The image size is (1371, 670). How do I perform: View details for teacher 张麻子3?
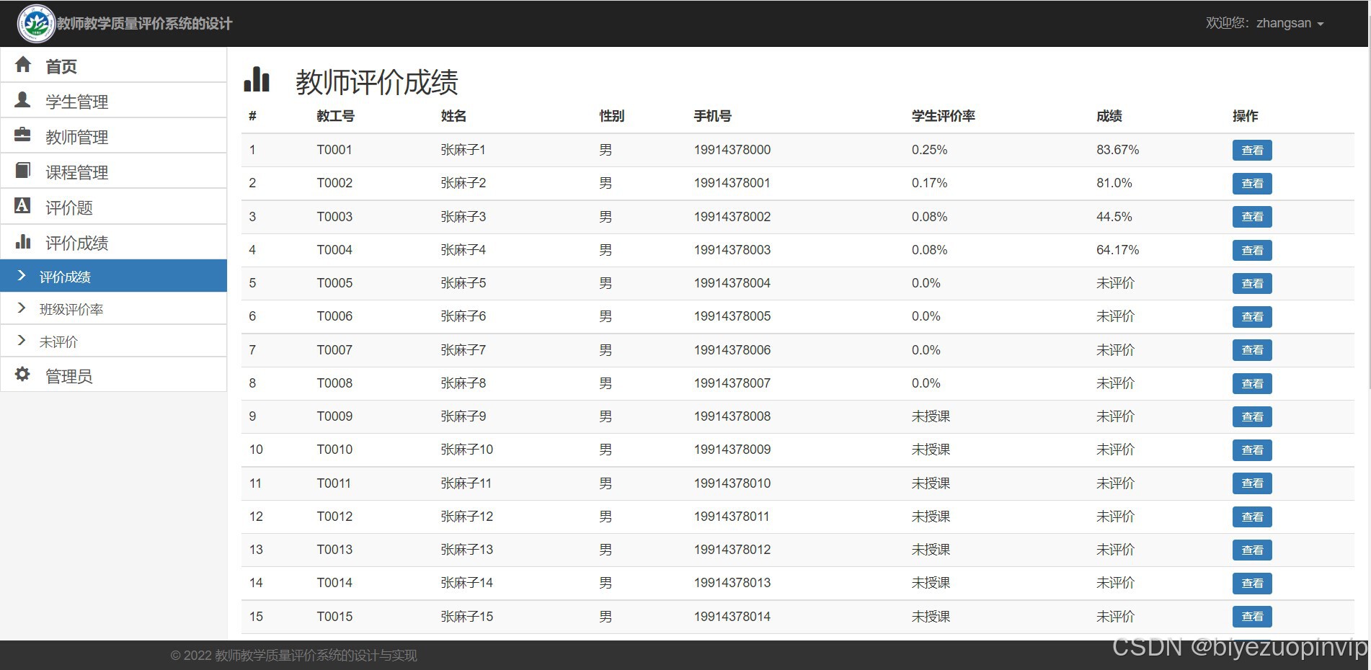(1252, 217)
